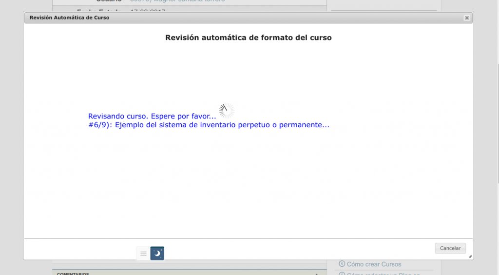The height and width of the screenshot is (275, 499).
Task: Click info icon beside Cómo redactar link
Action: tap(342, 274)
